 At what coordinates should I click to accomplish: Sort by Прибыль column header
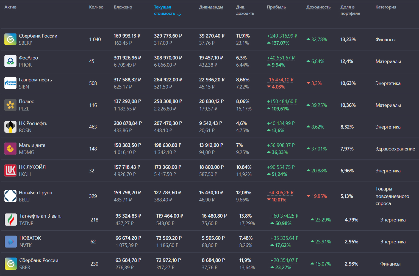[276, 7]
